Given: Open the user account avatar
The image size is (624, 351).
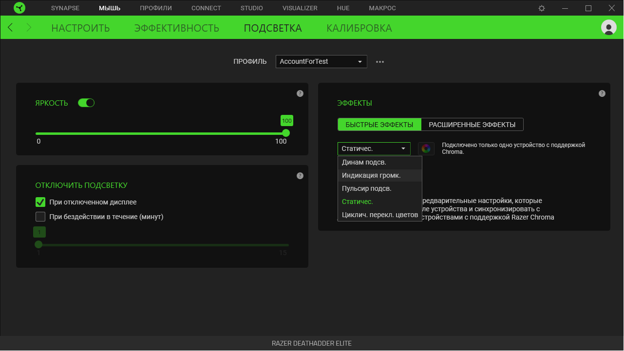Looking at the screenshot, I should click(x=609, y=27).
